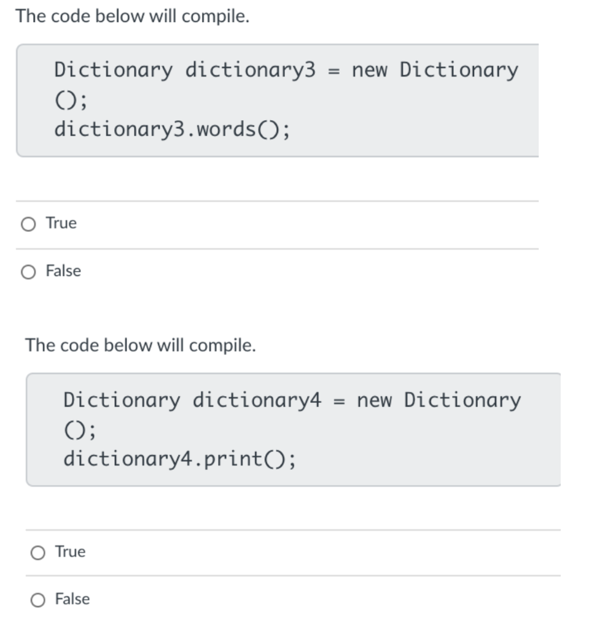This screenshot has height=628, width=592.
Task: Click the False label text beside first radio button
Action: pos(63,270)
